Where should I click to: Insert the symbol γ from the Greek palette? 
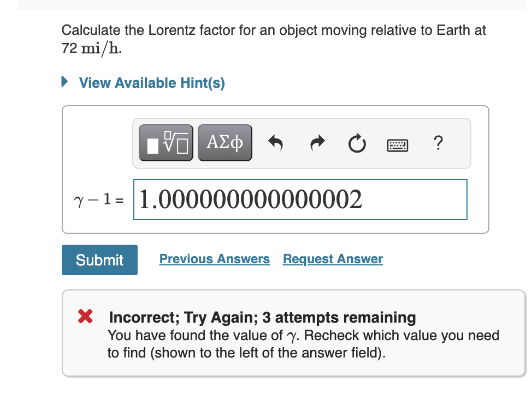click(x=224, y=142)
